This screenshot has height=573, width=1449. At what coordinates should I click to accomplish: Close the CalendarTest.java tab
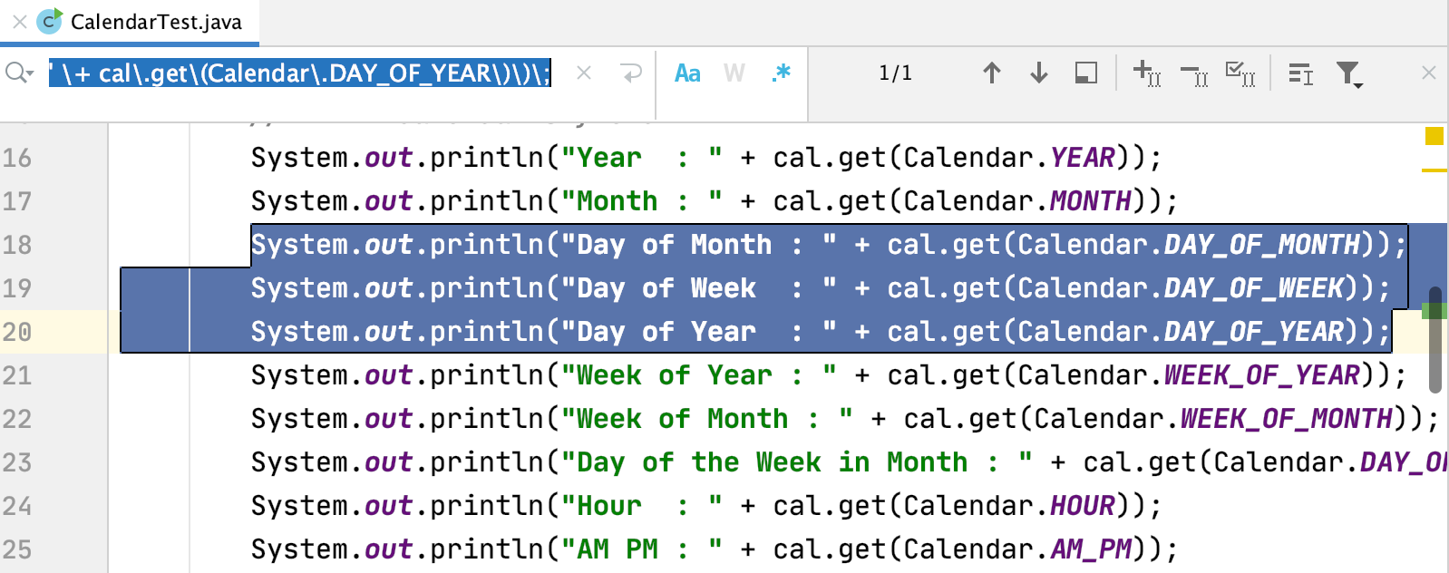click(19, 22)
